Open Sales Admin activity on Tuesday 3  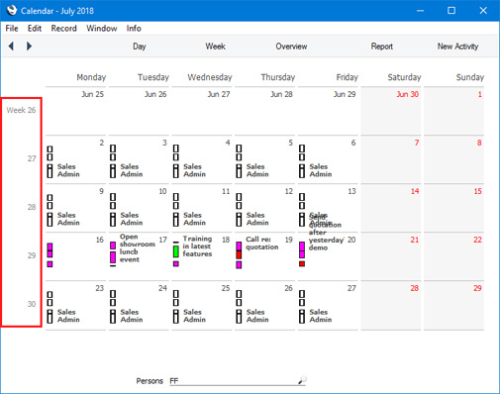(132, 170)
